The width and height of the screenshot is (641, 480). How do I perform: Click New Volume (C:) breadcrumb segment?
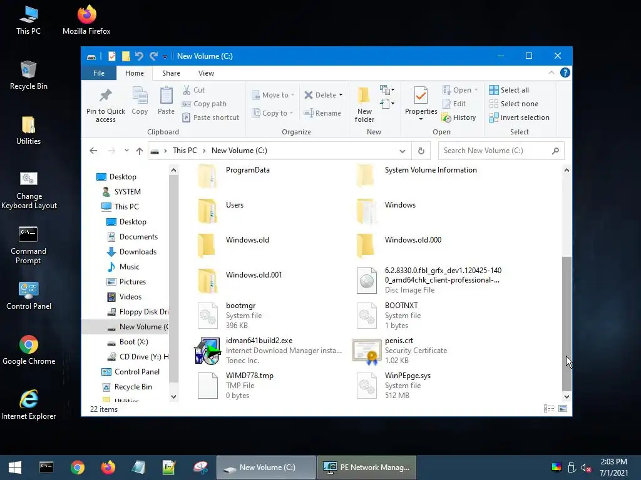239,151
